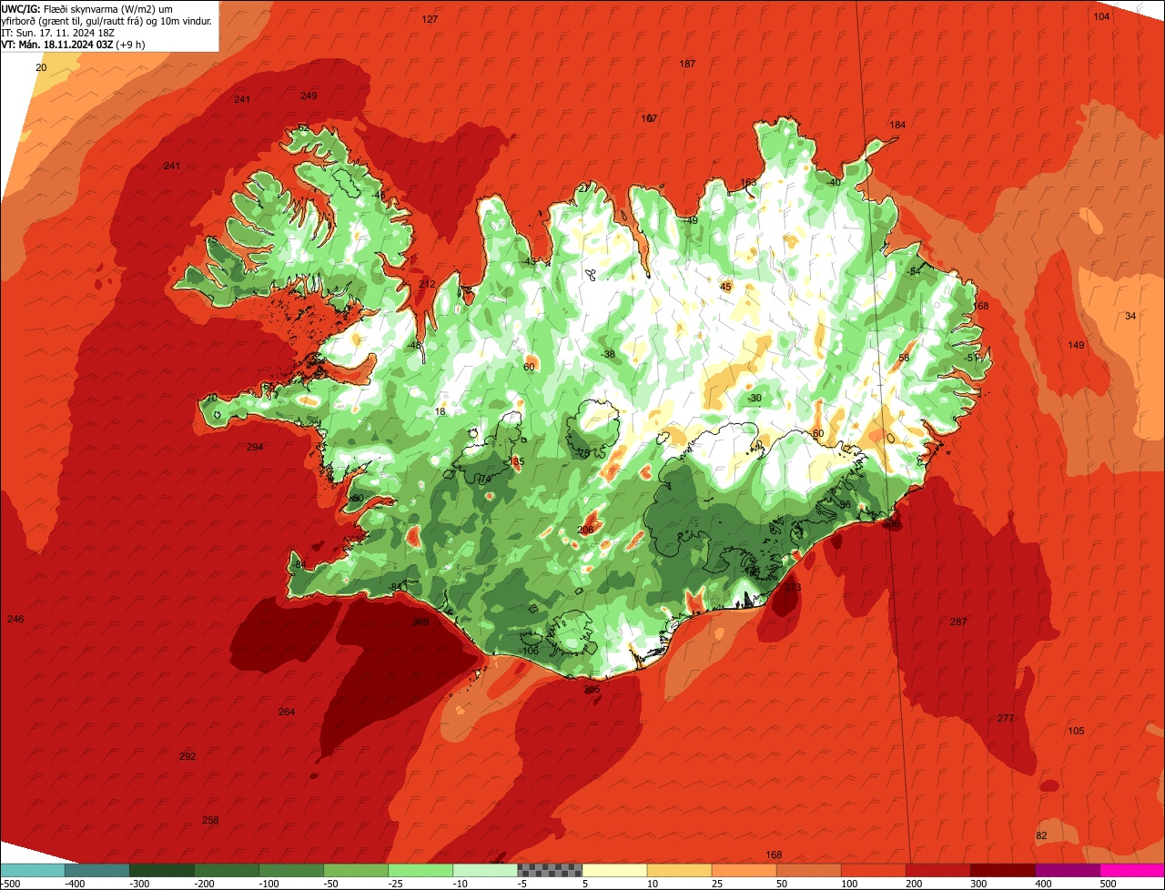The width and height of the screenshot is (1165, 890).
Task: Click the legend swatch between -500 and -400
Action: pyautogui.click(x=32, y=870)
